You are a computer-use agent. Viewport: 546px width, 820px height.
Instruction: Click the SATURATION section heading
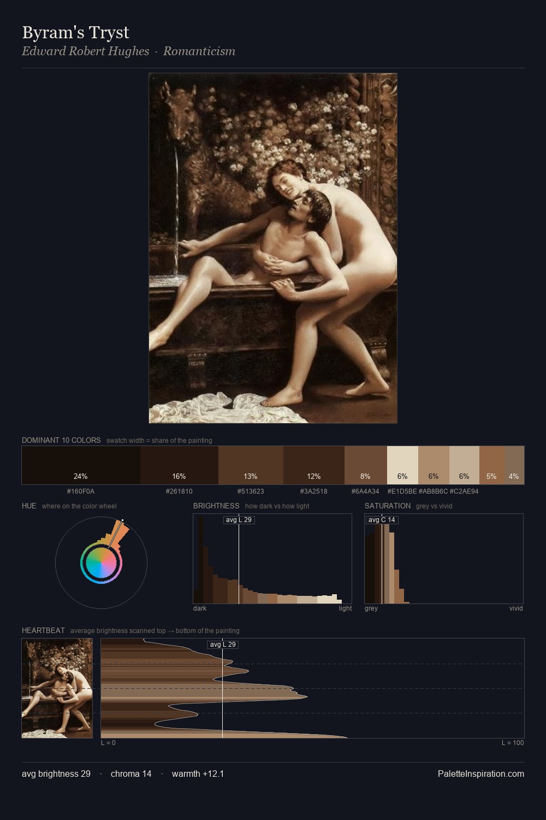(x=388, y=506)
